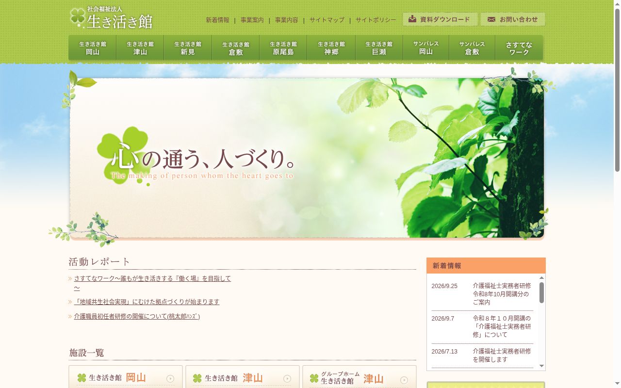
Task: Select the 生き活き館 原尾島 navigation tab
Action: click(x=283, y=48)
